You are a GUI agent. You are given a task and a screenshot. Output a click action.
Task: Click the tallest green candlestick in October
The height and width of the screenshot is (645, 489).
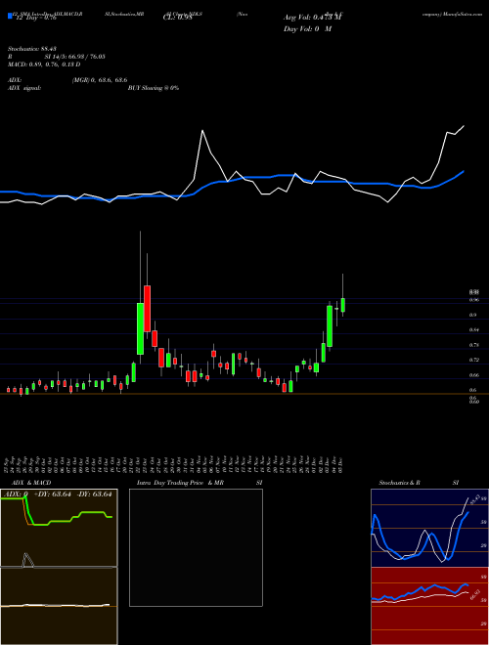coord(141,328)
